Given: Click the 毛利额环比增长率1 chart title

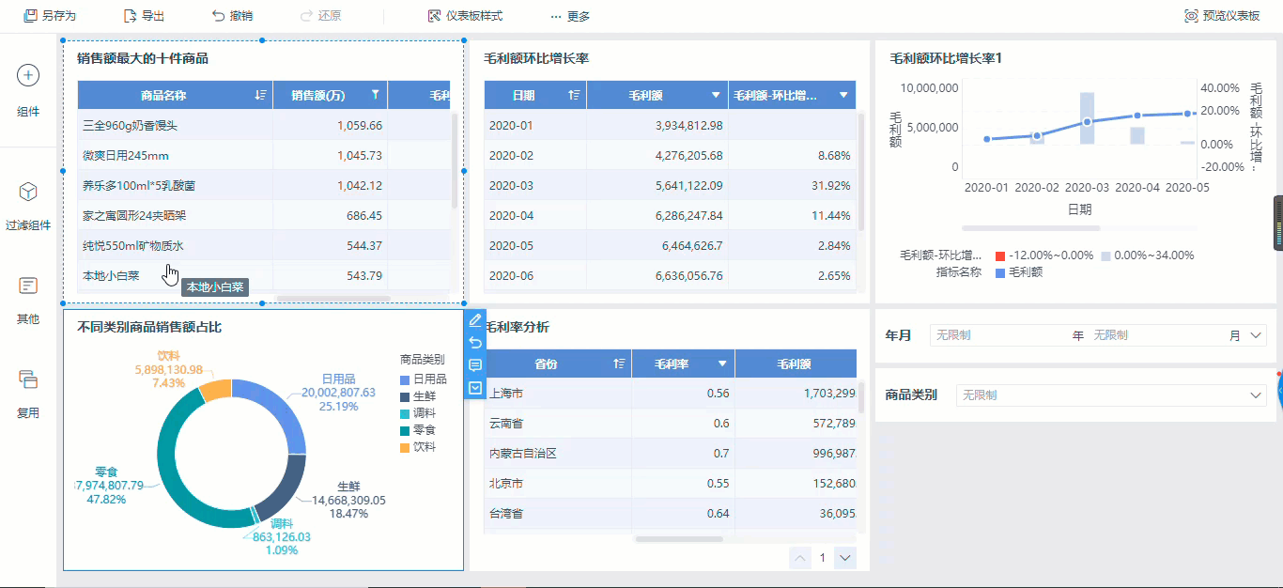Looking at the screenshot, I should point(946,58).
